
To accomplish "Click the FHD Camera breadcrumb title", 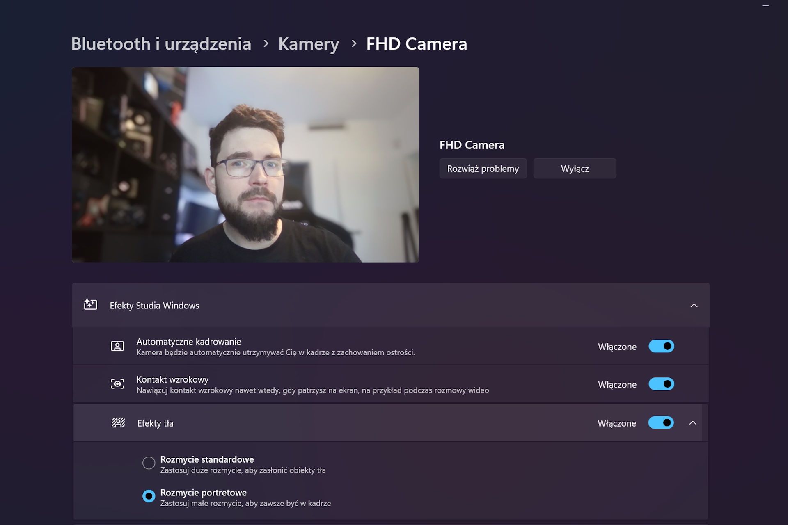I will 417,44.
